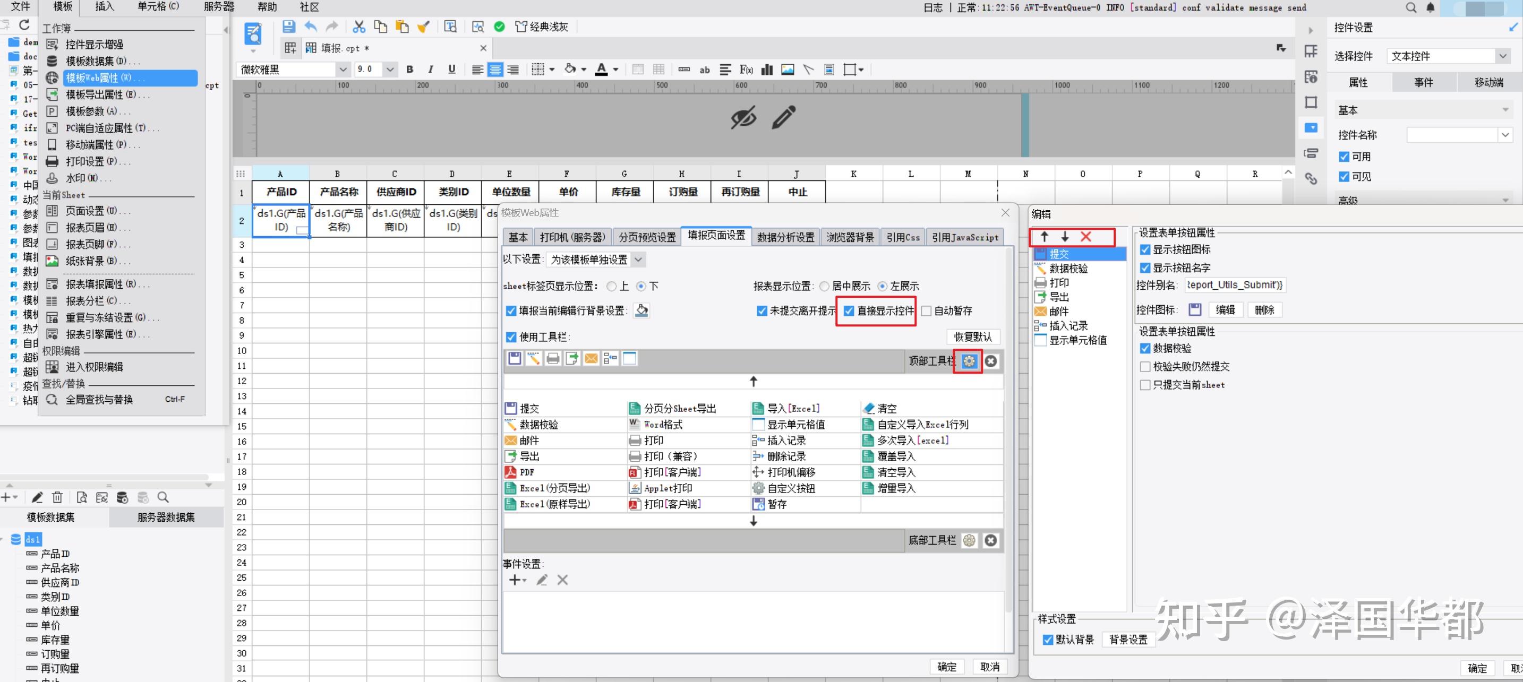The width and height of the screenshot is (1523, 682).
Task: Open font name dropdown 微软雅黑
Action: [343, 69]
